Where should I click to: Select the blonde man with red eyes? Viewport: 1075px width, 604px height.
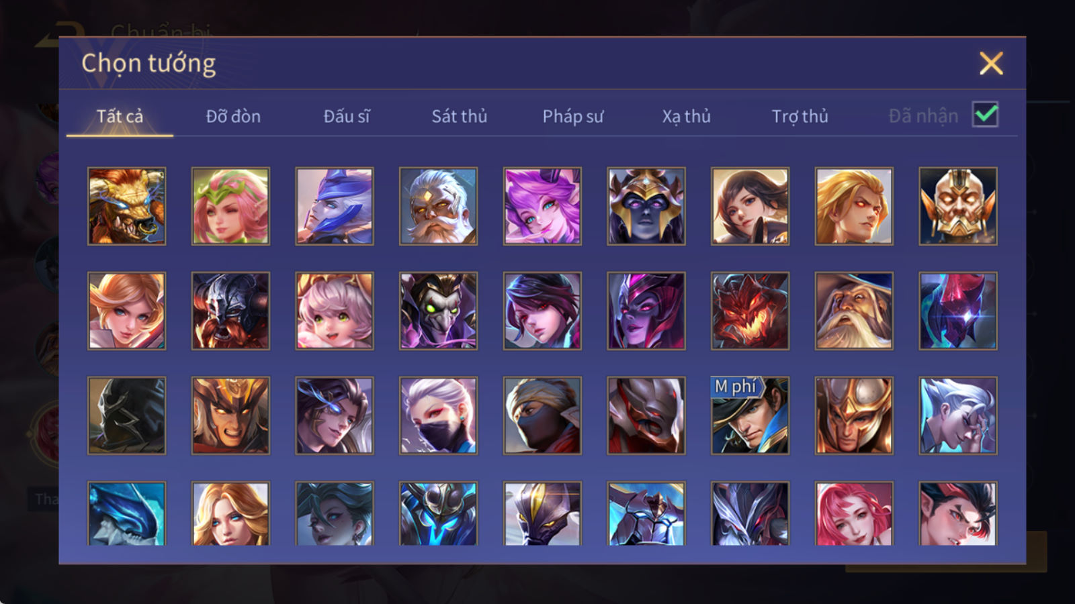coord(854,206)
